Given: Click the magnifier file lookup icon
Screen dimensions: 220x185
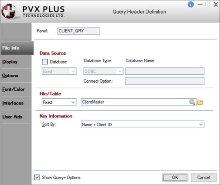Looking at the screenshot, I should point(192,102).
